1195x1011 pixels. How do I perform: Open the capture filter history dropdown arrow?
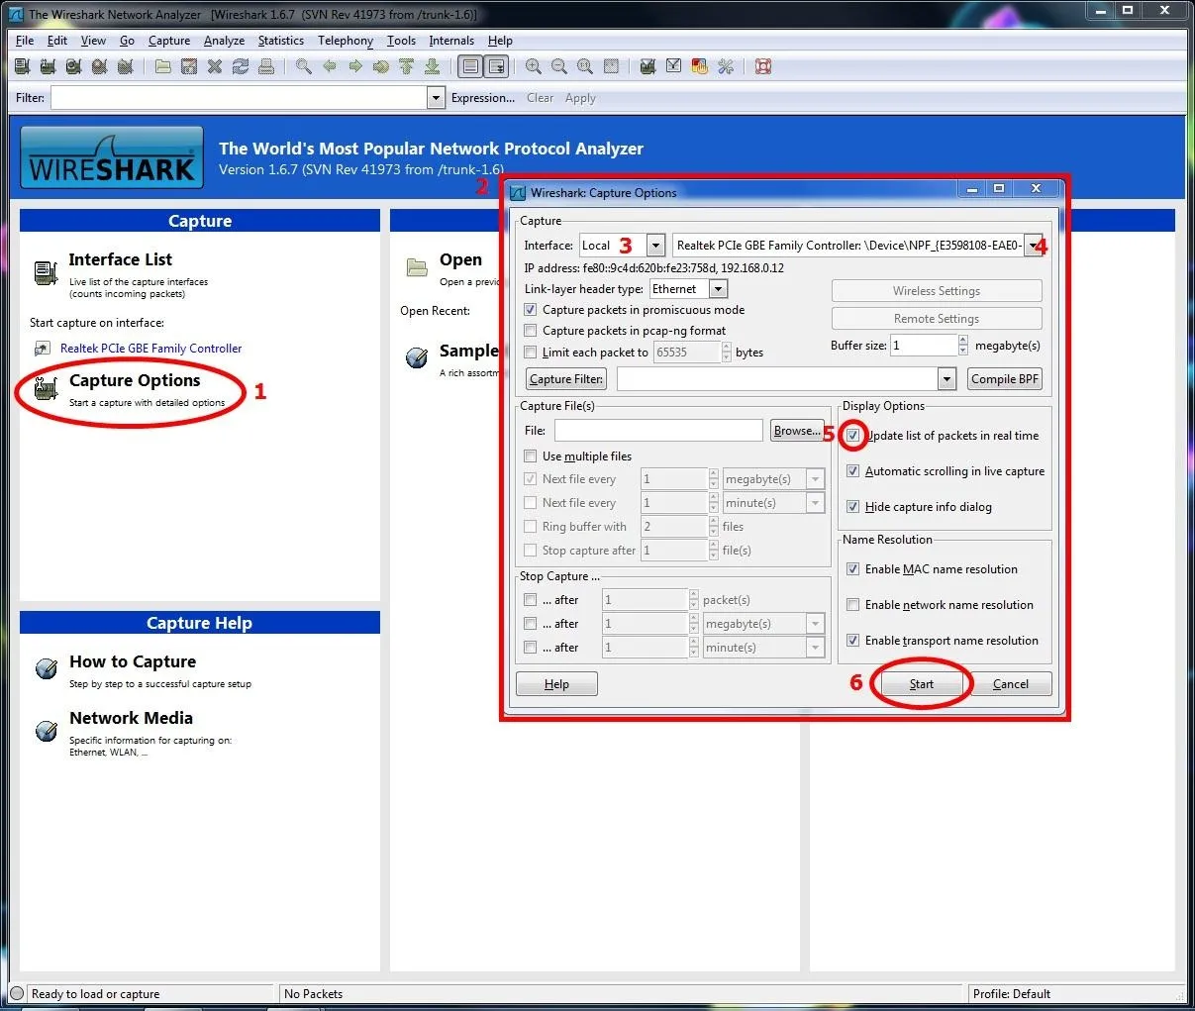(947, 379)
